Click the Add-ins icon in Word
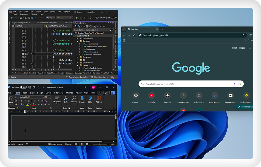 click(99, 98)
